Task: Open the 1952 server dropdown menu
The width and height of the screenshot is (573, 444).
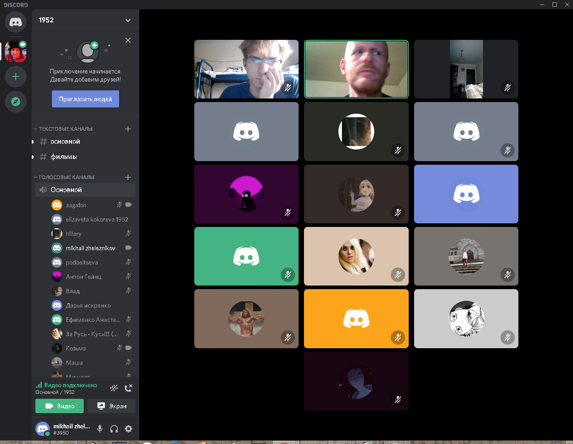Action: tap(128, 20)
